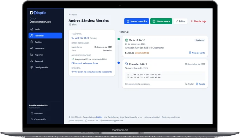Click the Nueva venta bag icon
Viewport: 240px width, 138px height.
(154, 21)
